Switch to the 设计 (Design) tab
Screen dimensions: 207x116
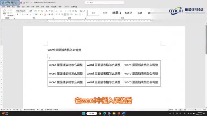pyautogui.click(x=23, y=7)
